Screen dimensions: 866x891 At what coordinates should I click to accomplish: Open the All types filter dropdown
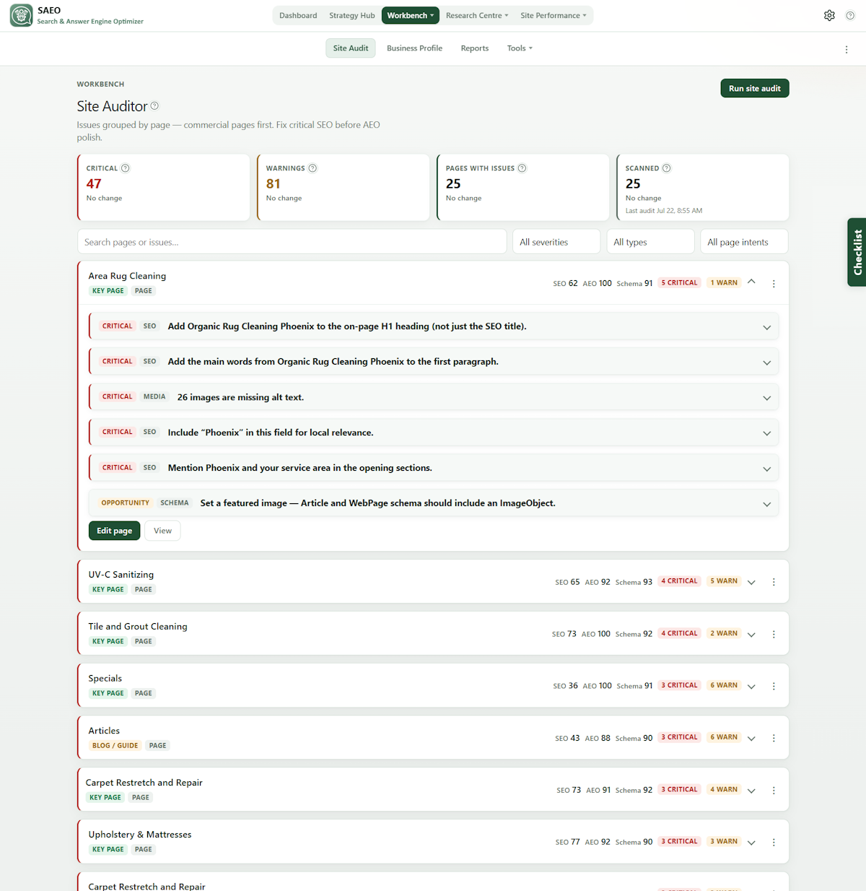(x=650, y=242)
